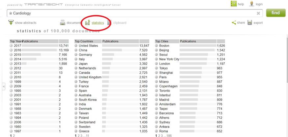Select the 2016 year bullet

(11, 50)
